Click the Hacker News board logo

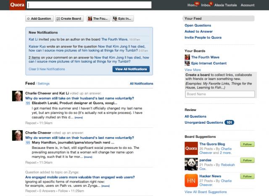coord(190,180)
